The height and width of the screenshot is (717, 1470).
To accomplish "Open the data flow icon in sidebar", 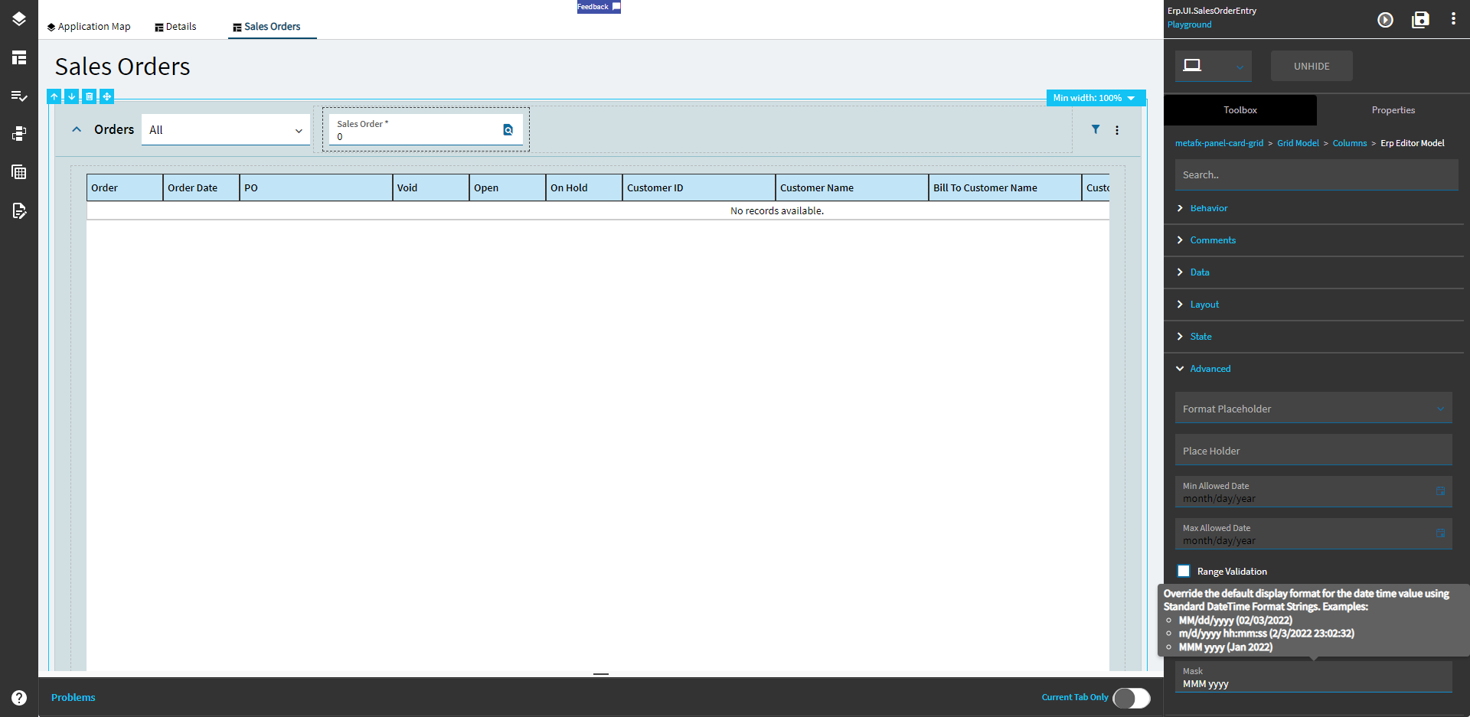I will (x=19, y=134).
